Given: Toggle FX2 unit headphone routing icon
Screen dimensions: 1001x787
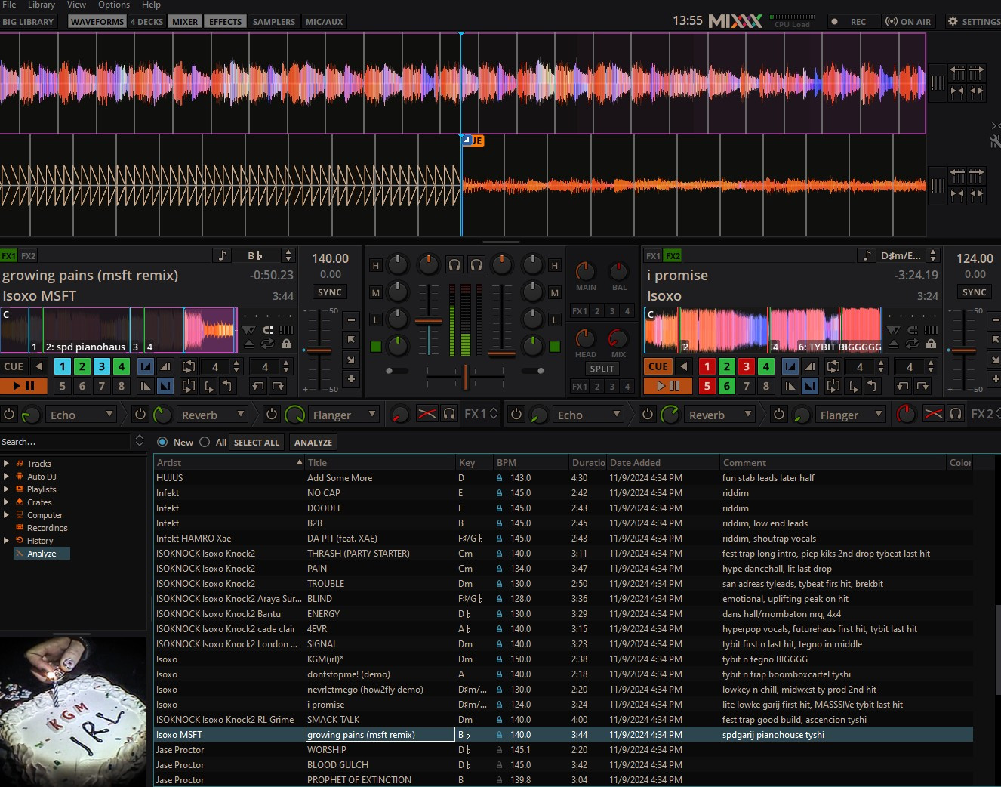Looking at the screenshot, I should click(956, 413).
